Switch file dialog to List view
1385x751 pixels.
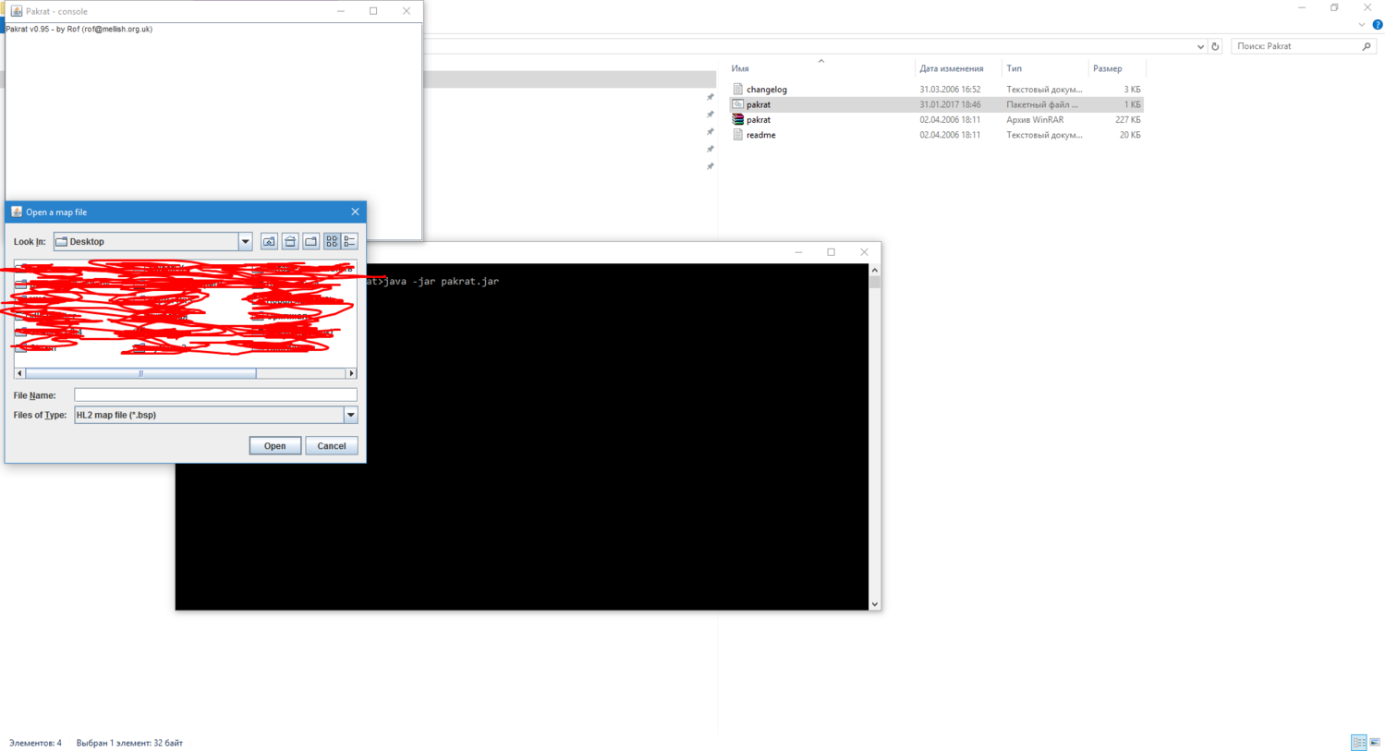332,242
